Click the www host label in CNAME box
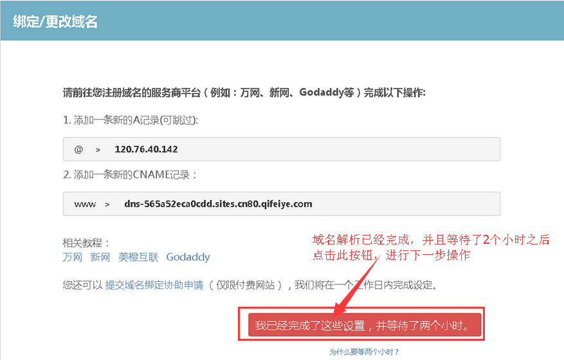564x360 pixels. [85, 204]
